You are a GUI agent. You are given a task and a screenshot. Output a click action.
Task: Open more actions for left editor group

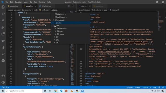[x=73, y=6]
